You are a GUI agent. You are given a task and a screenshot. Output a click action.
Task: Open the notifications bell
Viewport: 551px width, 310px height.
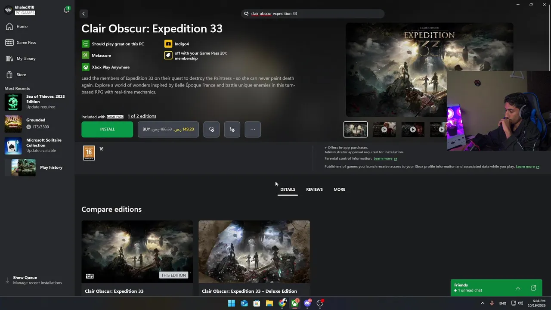(x=66, y=10)
